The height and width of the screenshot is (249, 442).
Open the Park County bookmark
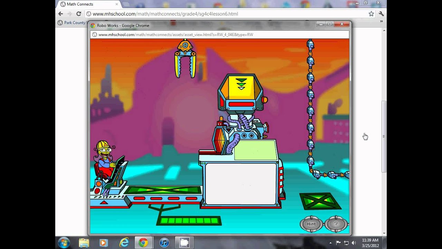[x=72, y=22]
